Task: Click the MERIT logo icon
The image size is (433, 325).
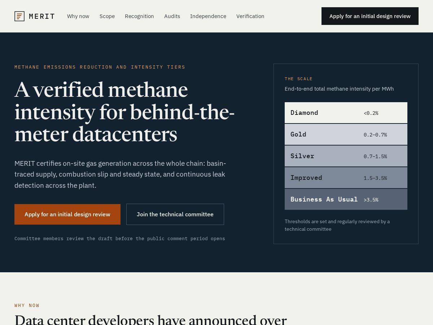Action: tap(19, 16)
